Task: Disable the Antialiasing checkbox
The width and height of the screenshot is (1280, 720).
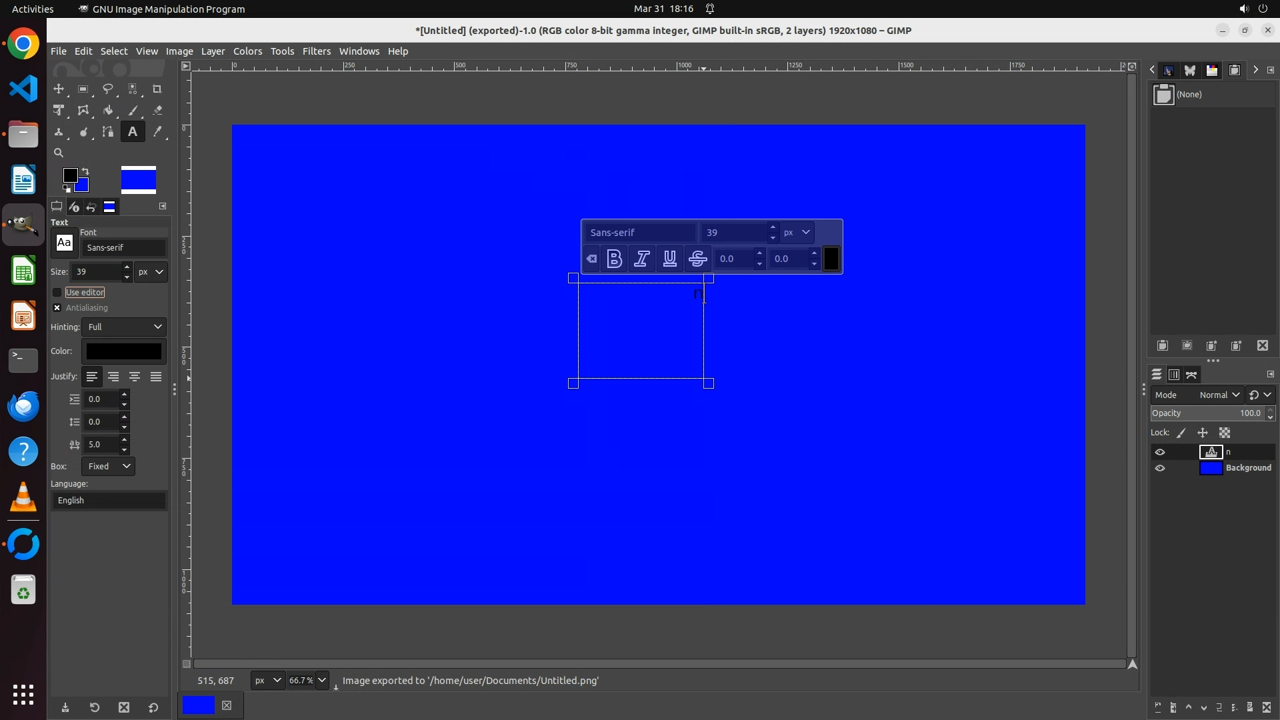Action: pos(57,307)
